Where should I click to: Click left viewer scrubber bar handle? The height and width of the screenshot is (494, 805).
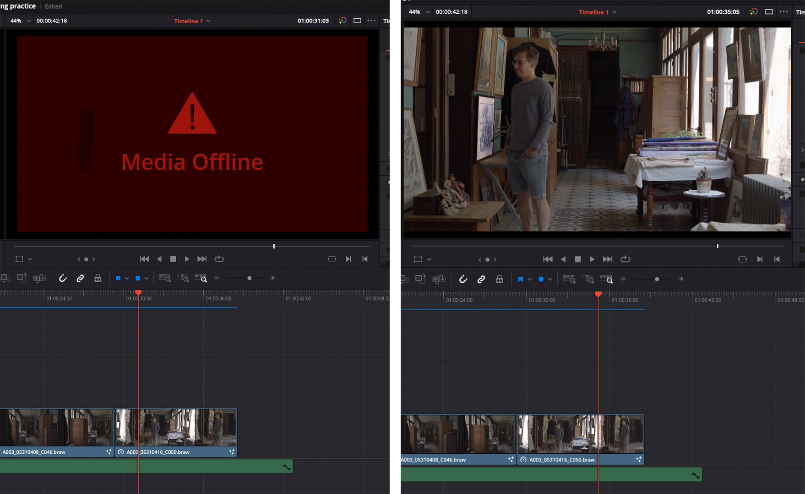coord(274,246)
